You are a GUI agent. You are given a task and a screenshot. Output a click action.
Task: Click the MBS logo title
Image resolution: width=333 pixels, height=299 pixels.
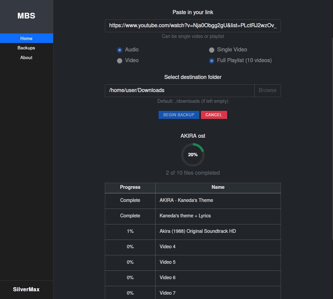click(x=26, y=16)
